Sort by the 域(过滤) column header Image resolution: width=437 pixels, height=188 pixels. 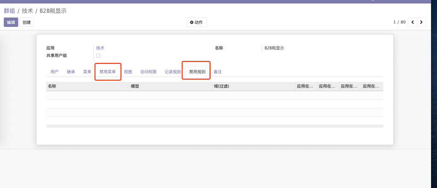pyautogui.click(x=221, y=86)
